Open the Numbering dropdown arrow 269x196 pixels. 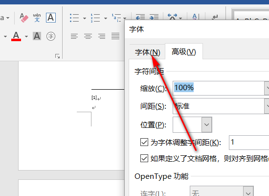106,18
